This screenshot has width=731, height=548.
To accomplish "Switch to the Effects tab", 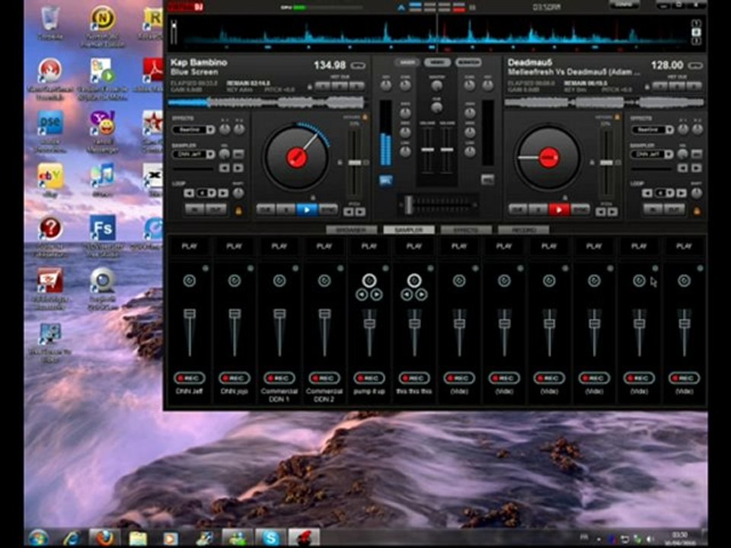I will tap(466, 230).
